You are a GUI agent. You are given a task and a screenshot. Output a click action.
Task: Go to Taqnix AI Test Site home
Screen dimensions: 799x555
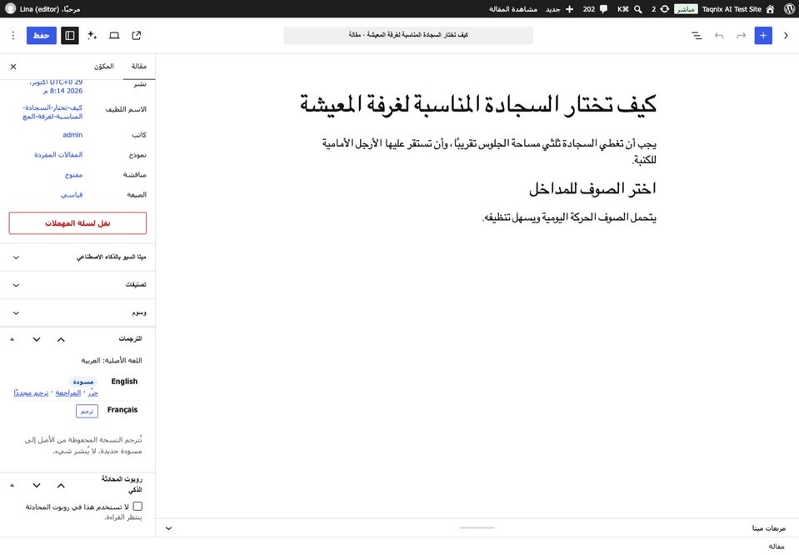pos(770,8)
